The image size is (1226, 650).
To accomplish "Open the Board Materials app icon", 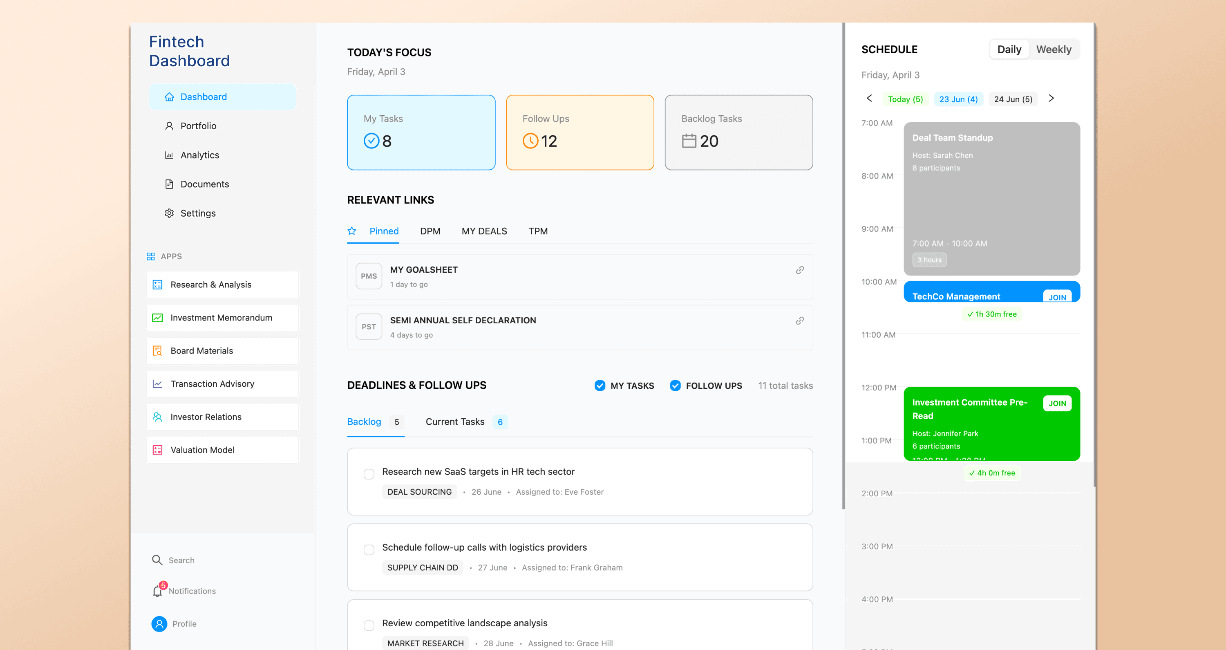I will pyautogui.click(x=157, y=351).
